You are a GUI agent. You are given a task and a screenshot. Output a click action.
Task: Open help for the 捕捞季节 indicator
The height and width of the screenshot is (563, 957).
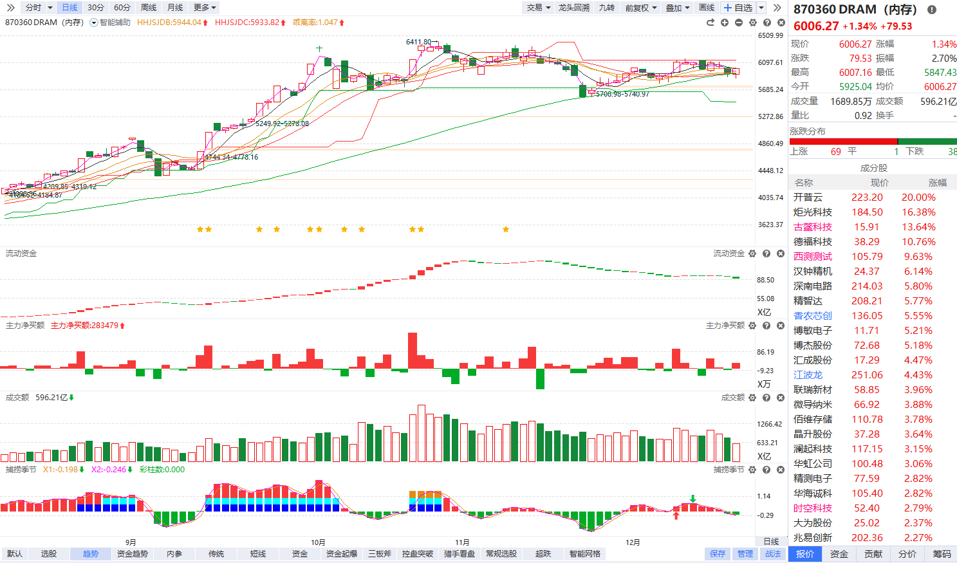click(767, 470)
